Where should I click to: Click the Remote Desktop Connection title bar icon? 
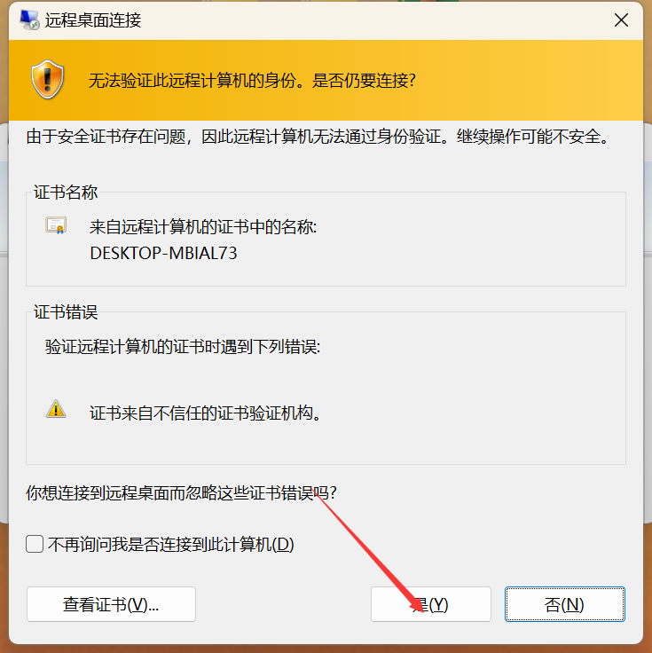click(29, 20)
